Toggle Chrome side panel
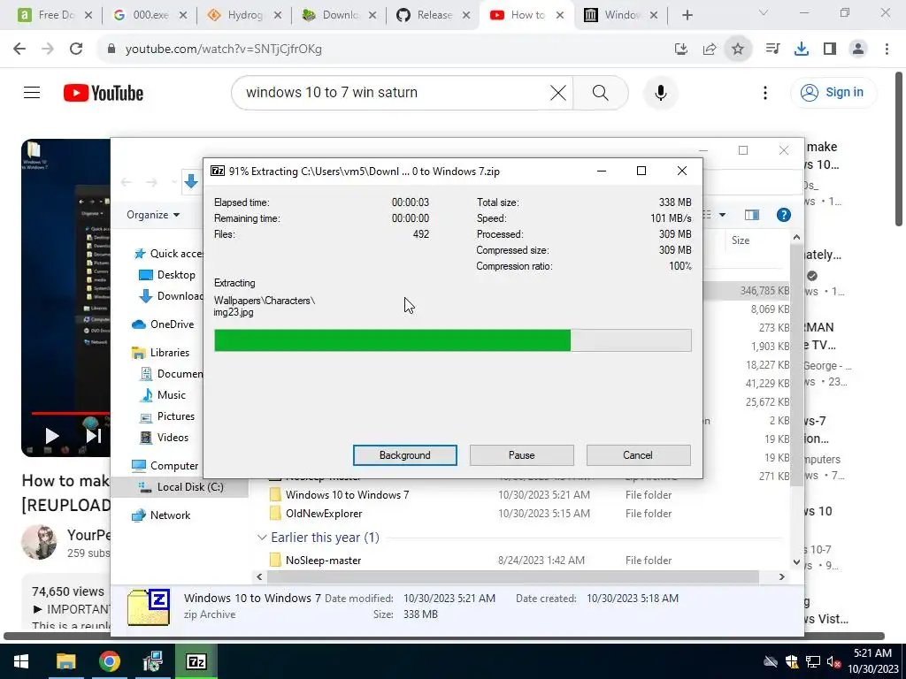The height and width of the screenshot is (679, 906). click(x=830, y=50)
